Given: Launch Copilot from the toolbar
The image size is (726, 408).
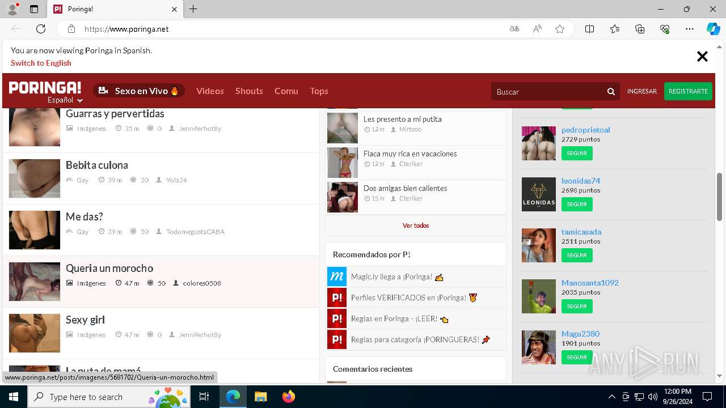Looking at the screenshot, I should (713, 29).
